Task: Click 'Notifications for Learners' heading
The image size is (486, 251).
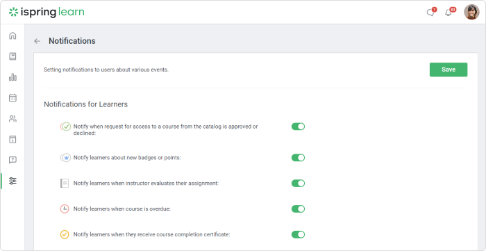Action: [86, 104]
